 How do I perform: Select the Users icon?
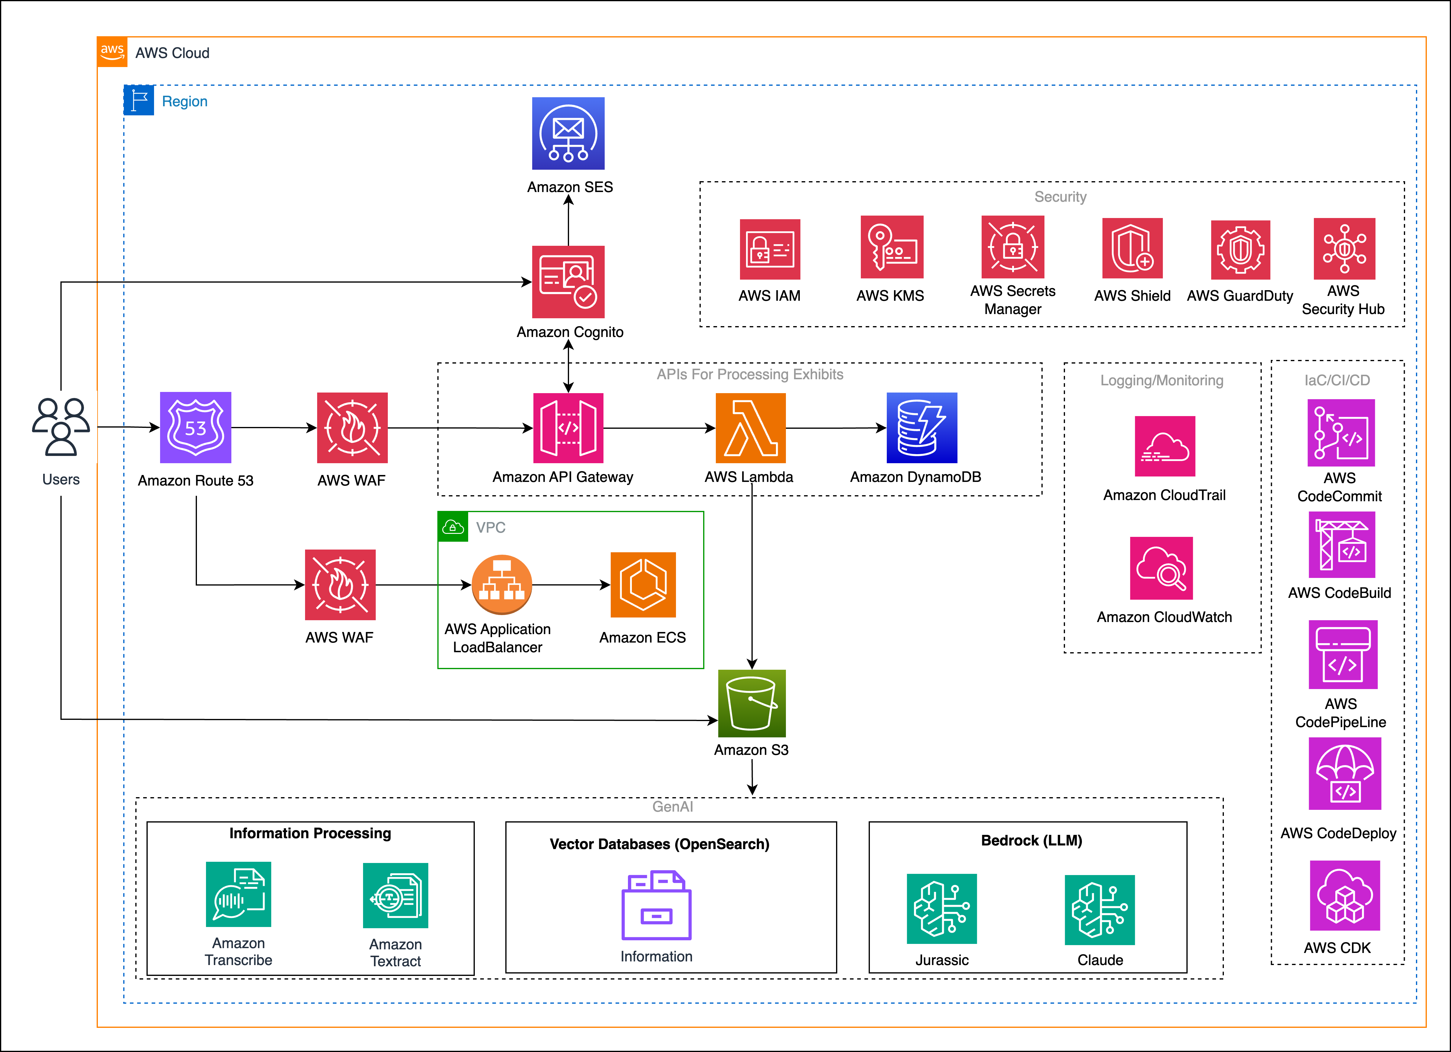pos(61,427)
